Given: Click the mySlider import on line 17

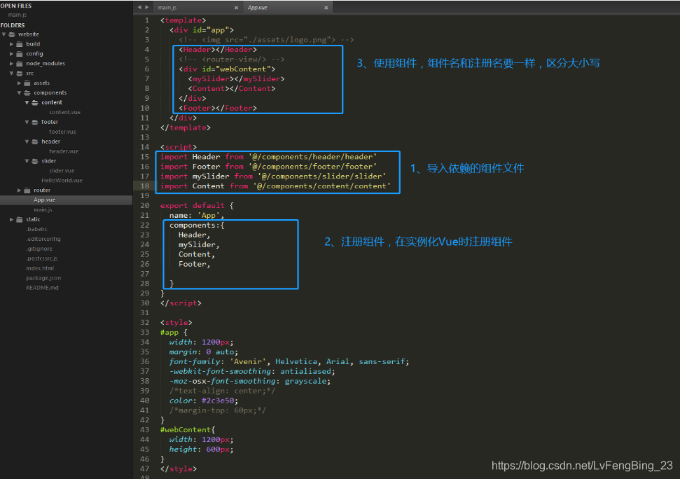Looking at the screenshot, I should click(x=273, y=176).
